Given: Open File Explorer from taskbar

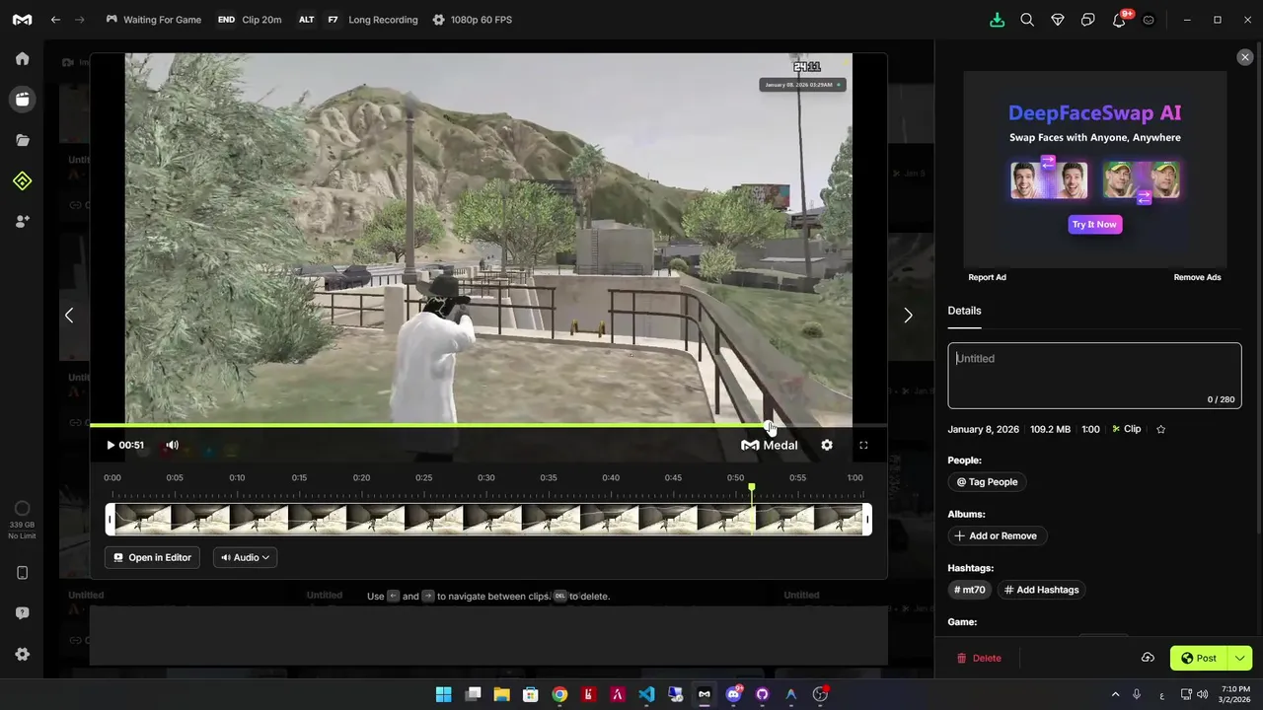Looking at the screenshot, I should click(x=501, y=694).
